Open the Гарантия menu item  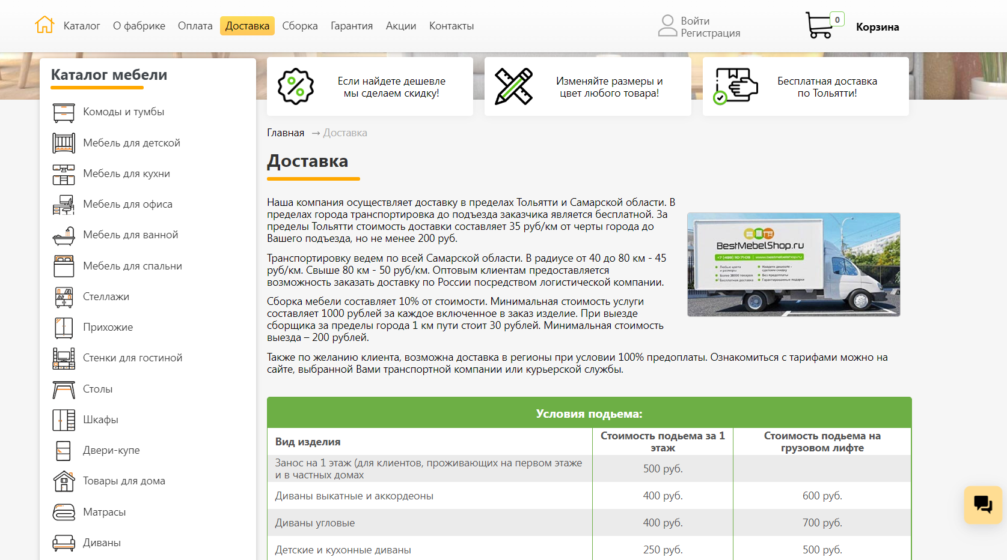352,26
